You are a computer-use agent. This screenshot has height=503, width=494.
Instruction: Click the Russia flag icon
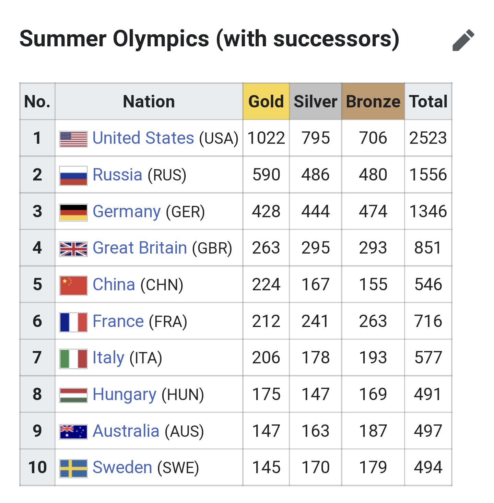click(x=73, y=176)
